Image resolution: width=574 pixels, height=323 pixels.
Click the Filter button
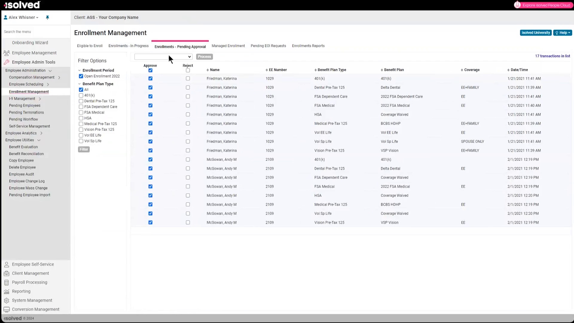84,150
